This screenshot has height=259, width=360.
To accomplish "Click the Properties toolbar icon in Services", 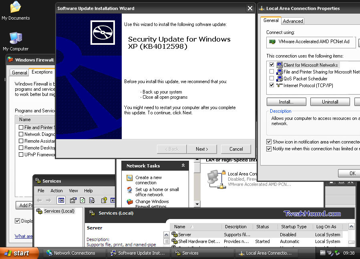I will pos(73,201).
